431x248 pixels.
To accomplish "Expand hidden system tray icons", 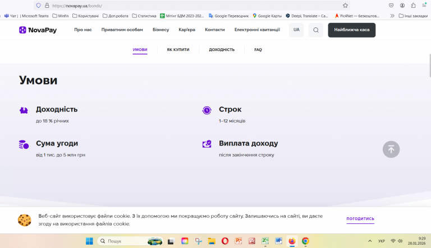I will [x=370, y=241].
